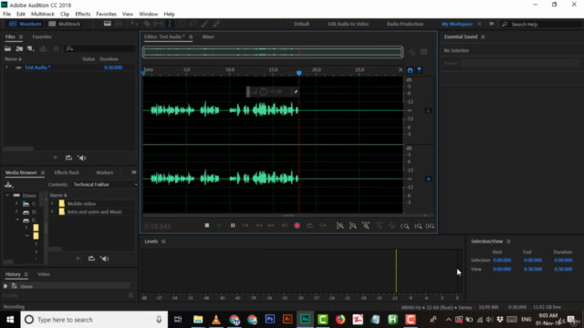
Task: Click the red Record button
Action: click(x=297, y=225)
